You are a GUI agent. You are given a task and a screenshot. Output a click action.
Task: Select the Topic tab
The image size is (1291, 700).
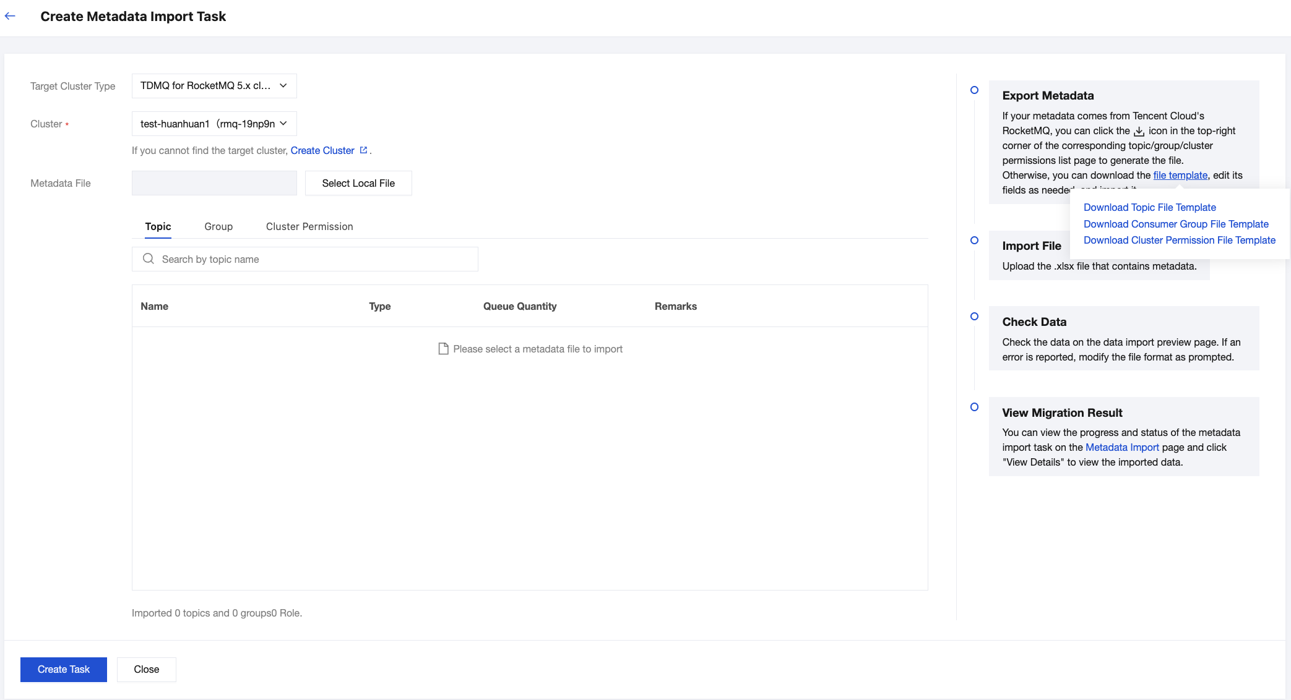coord(158,226)
